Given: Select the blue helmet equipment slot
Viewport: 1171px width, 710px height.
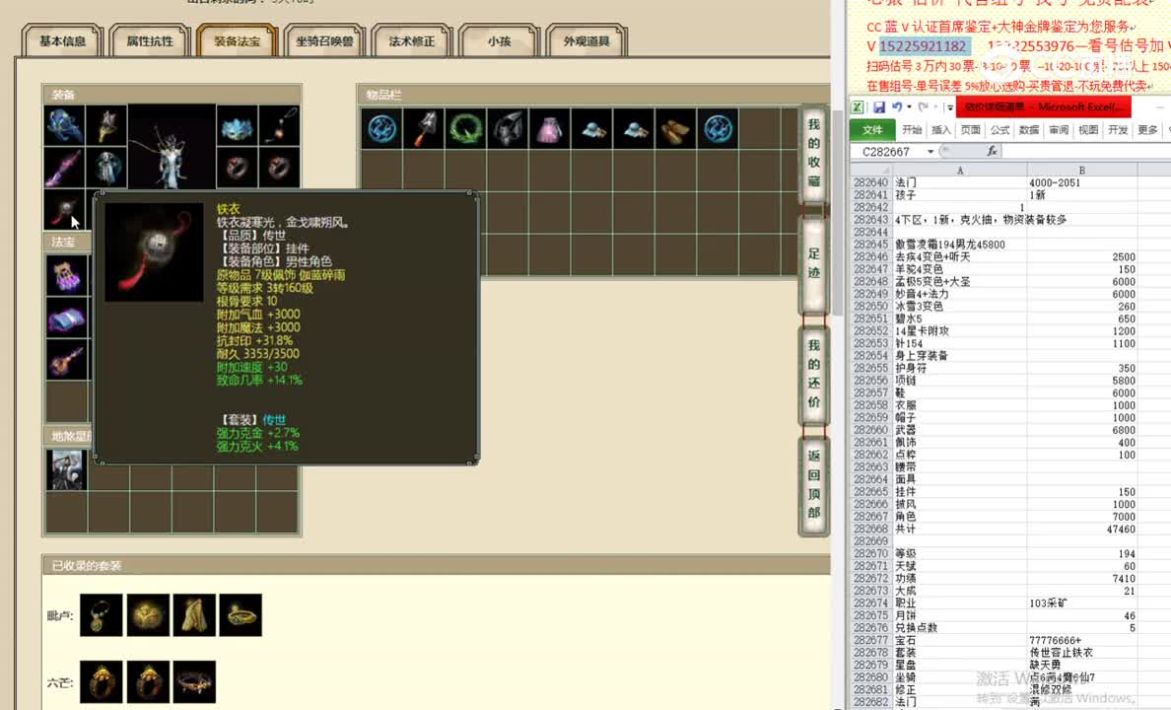Looking at the screenshot, I should tap(64, 125).
